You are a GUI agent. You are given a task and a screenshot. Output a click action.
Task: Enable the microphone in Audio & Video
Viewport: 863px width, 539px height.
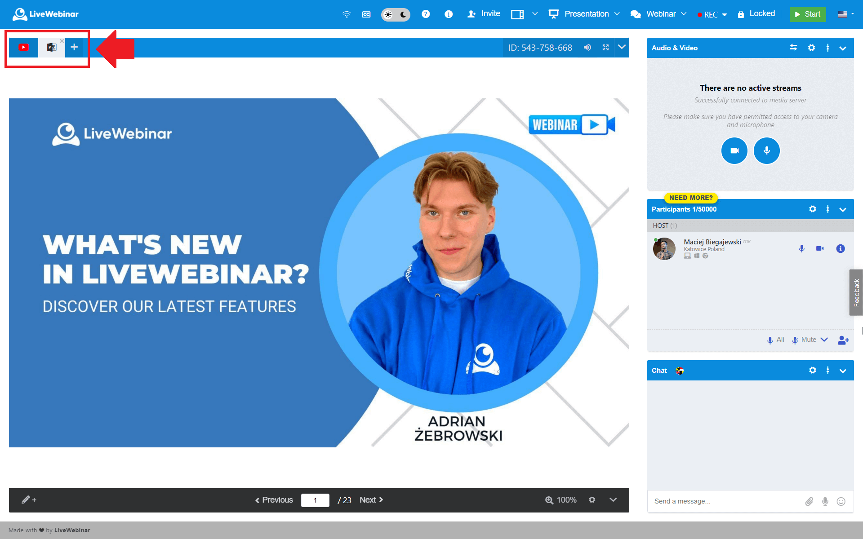click(766, 151)
